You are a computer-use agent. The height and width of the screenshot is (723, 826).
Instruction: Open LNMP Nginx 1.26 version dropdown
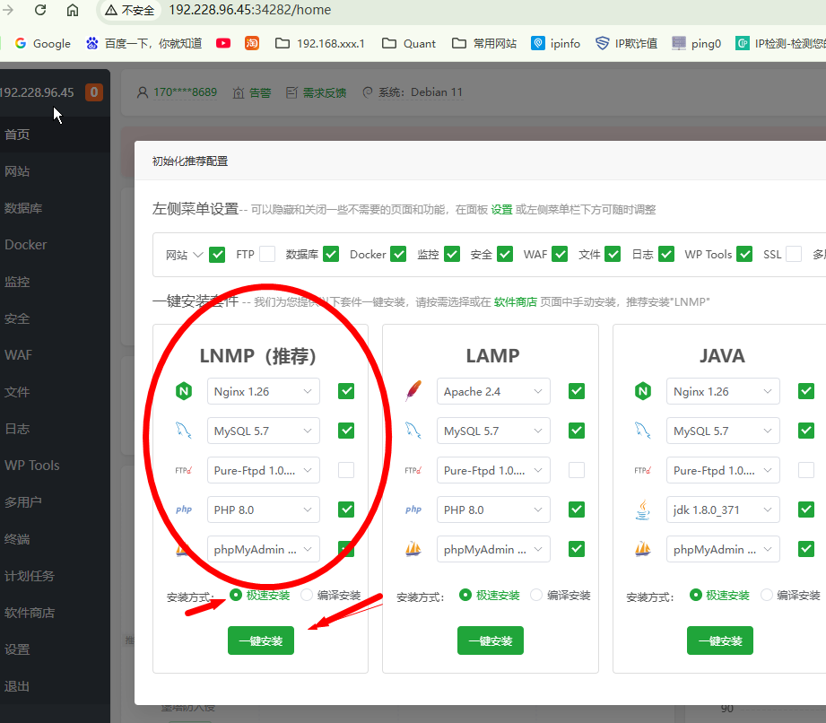[x=264, y=391]
